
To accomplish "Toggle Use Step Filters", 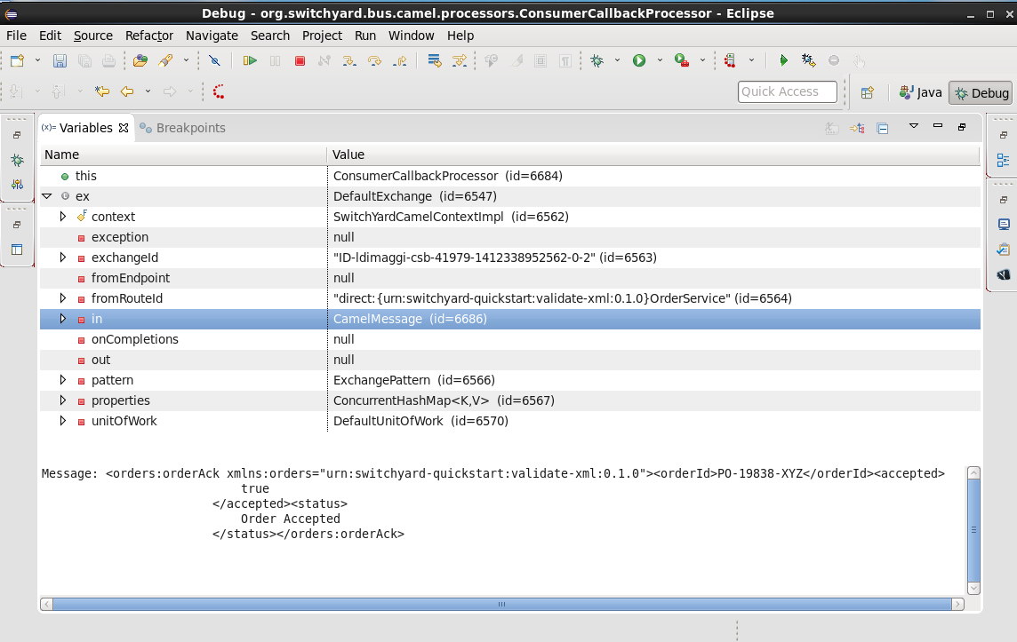I will (x=460, y=61).
